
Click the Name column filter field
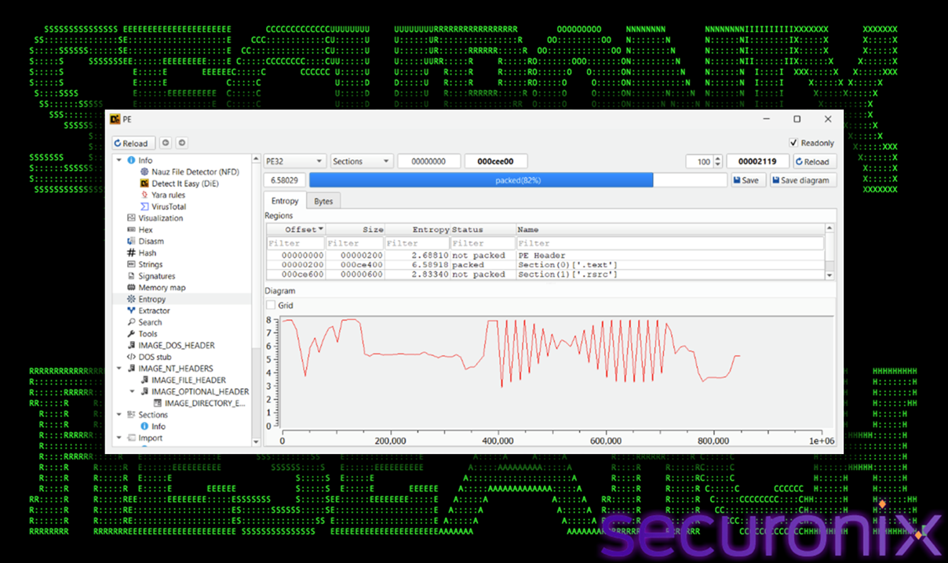click(x=669, y=243)
